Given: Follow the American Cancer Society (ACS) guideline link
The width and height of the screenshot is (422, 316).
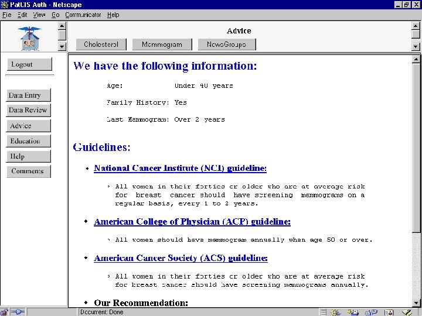Looking at the screenshot, I should click(181, 258).
